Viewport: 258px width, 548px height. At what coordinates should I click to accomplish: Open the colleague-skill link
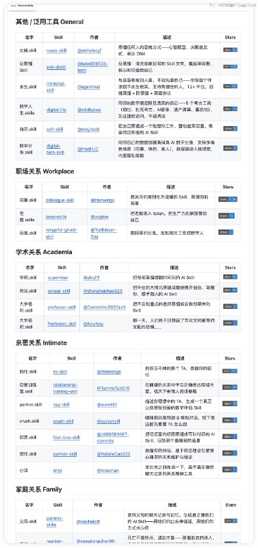pyautogui.click(x=60, y=200)
